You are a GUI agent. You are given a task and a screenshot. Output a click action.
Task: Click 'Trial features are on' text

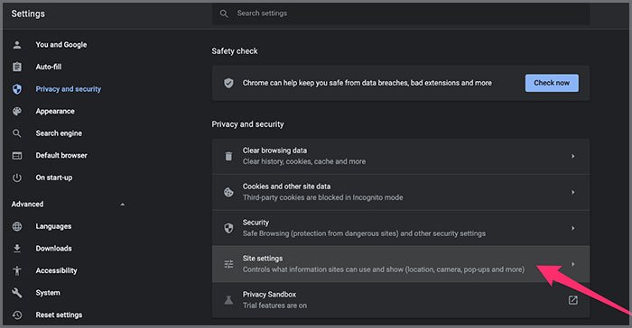(x=274, y=305)
